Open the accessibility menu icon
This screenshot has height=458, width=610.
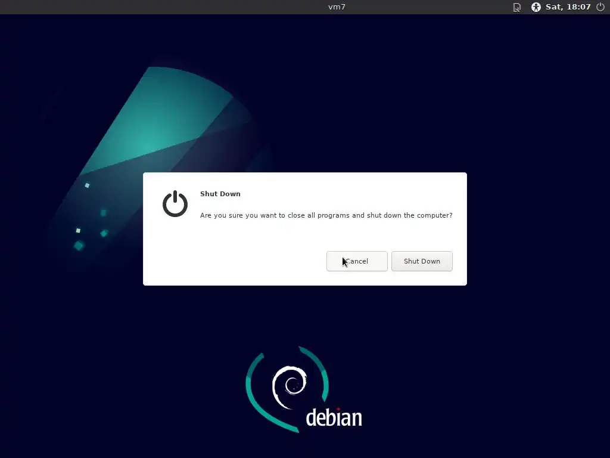[536, 7]
